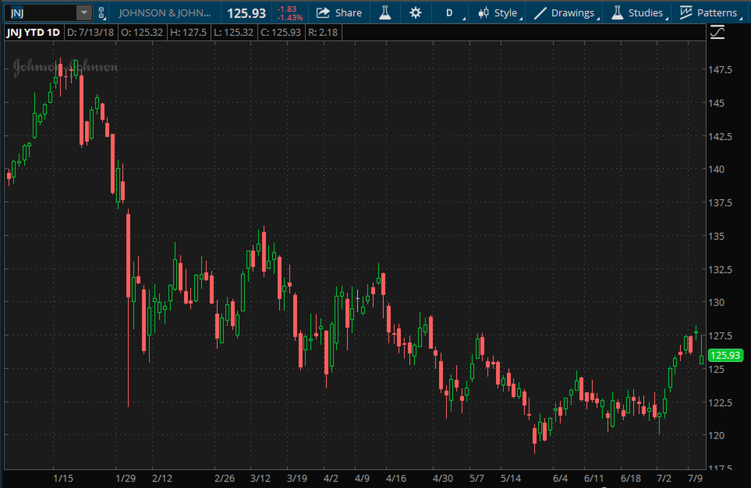Click the JNJ YTD 1D chart label

[x=33, y=33]
